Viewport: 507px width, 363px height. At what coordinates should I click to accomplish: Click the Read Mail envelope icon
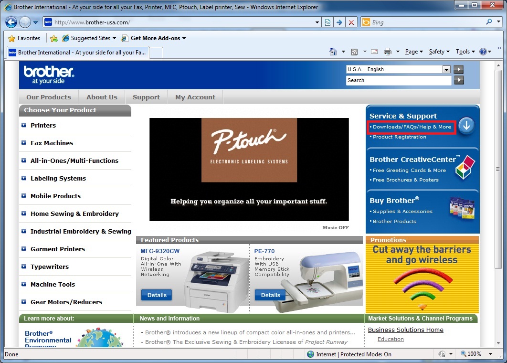click(375, 52)
